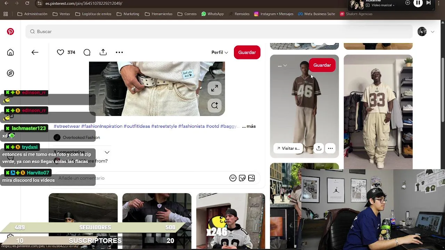Open the Herramientas bookmark folder
Image resolution: width=445 pixels, height=250 pixels.
(159, 14)
